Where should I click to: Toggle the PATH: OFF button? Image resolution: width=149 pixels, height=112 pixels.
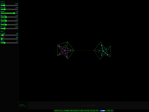(110, 111)
